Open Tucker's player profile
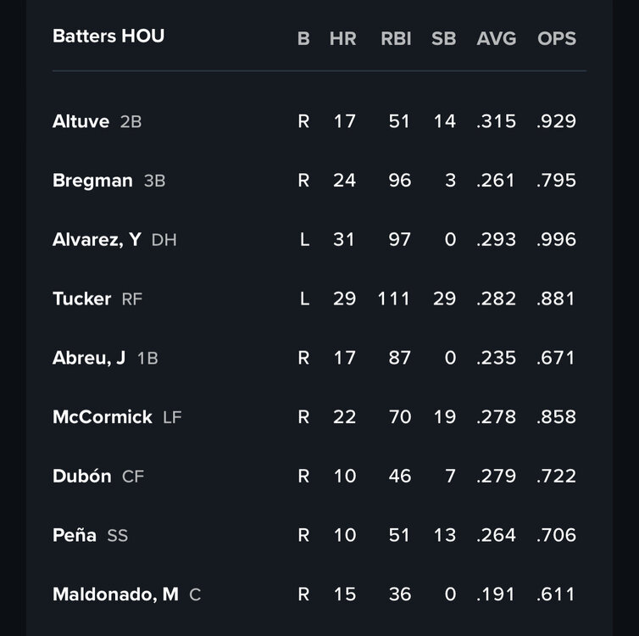 81,298
